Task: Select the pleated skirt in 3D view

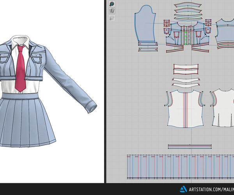Action: (26, 122)
